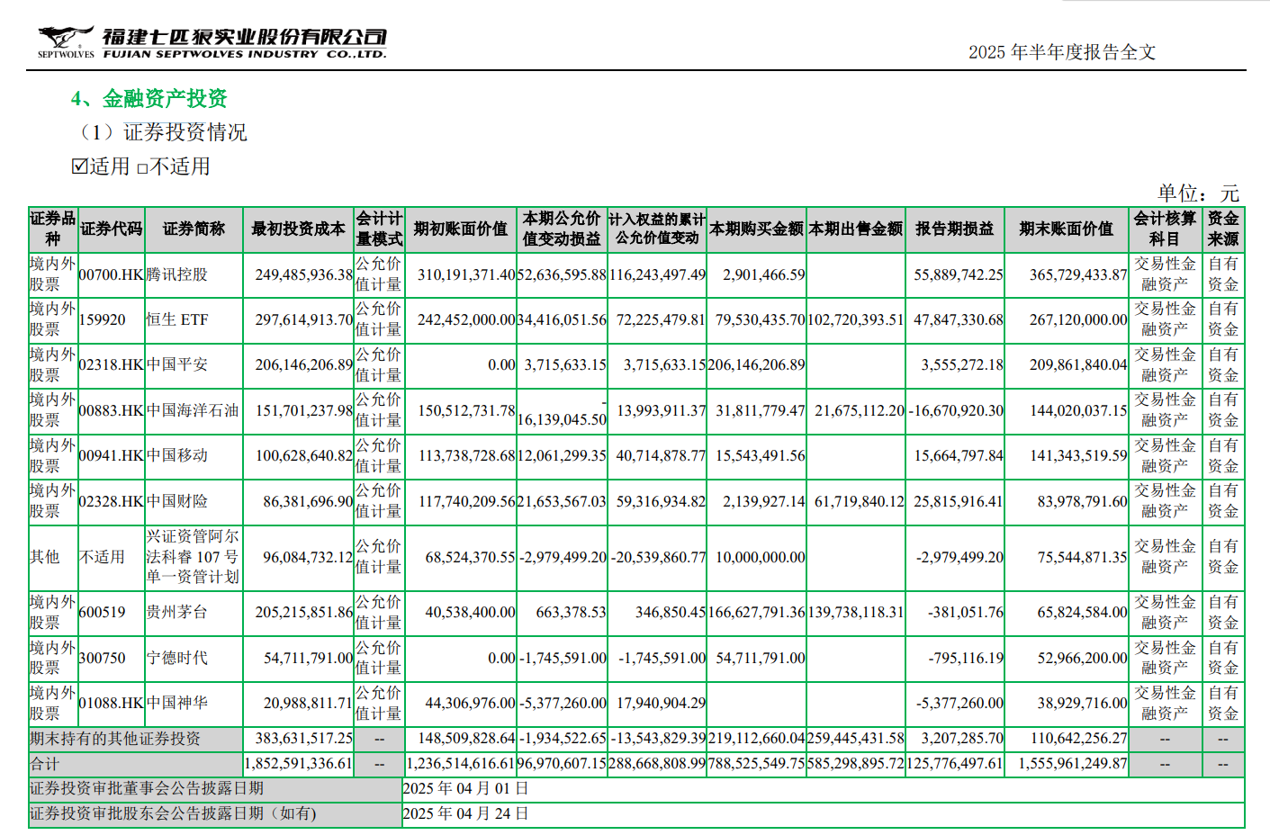1270x835 pixels.
Task: Click the company name 福建七匹狼实业股份有限公司
Action: tap(244, 37)
